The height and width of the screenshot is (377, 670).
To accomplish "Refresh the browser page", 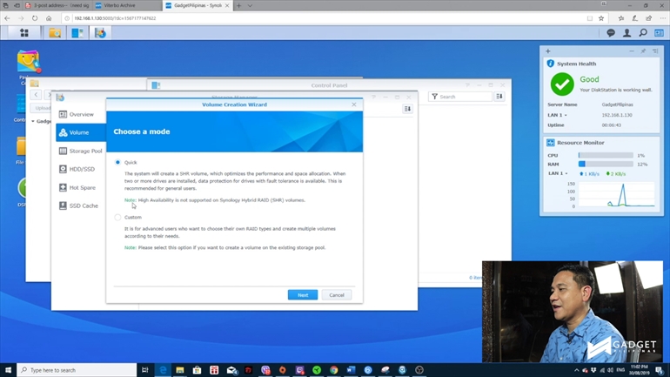I will tap(35, 18).
